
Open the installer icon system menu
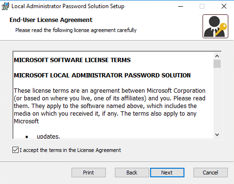[x=5, y=6]
